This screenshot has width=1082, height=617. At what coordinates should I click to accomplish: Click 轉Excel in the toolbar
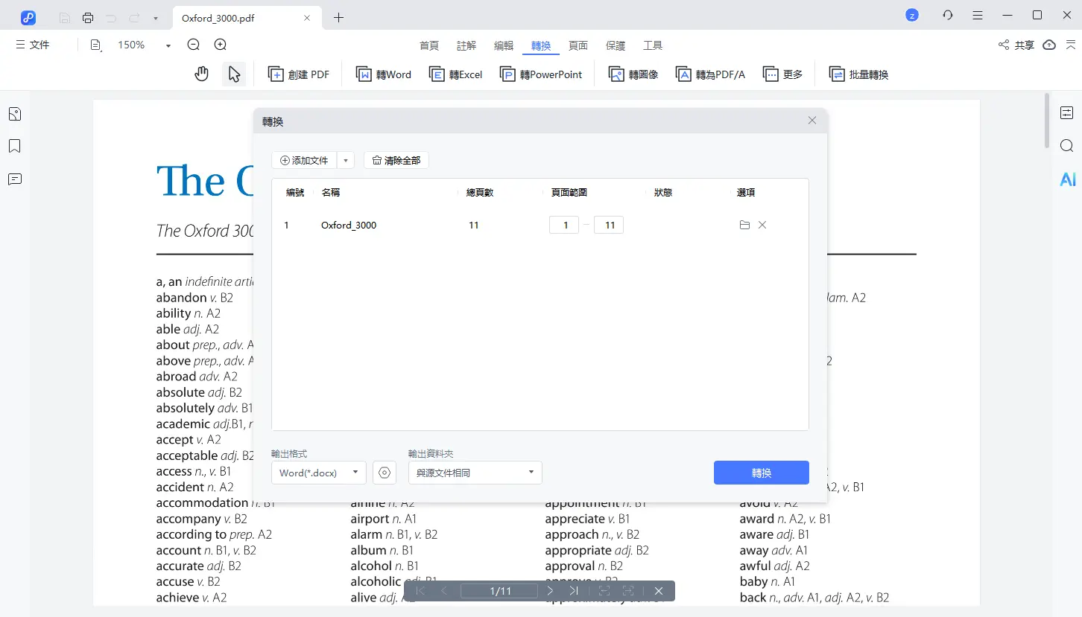(x=456, y=74)
